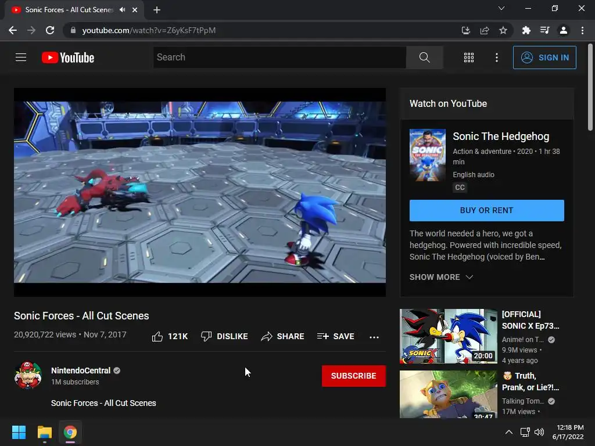The width and height of the screenshot is (595, 446).
Task: Click the browser forward arrow
Action: (x=31, y=30)
